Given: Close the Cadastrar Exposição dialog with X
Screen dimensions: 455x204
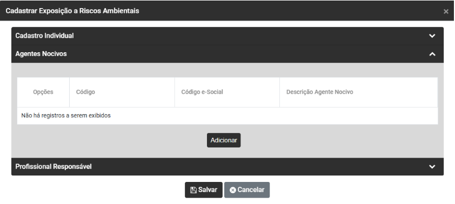Looking at the screenshot, I should coord(446,11).
